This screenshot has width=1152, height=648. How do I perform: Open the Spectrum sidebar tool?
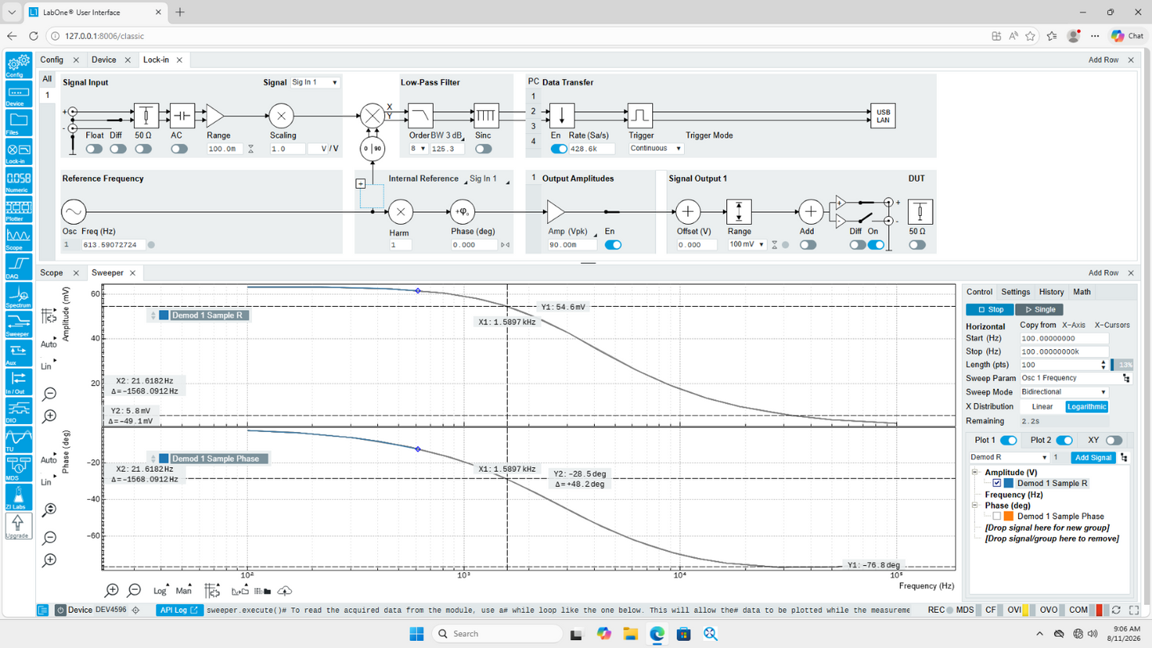tap(18, 296)
